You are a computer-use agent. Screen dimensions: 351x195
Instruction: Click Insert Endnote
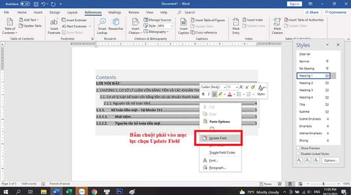click(x=74, y=20)
